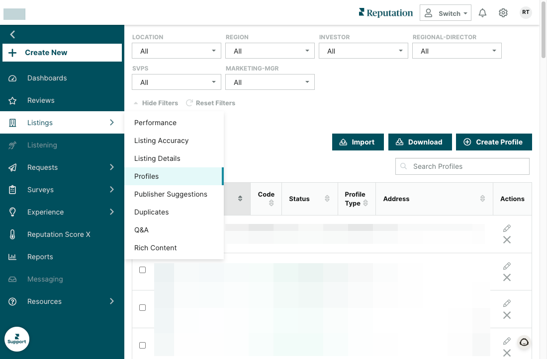Image resolution: width=547 pixels, height=359 pixels.
Task: Open notifications bell icon
Action: coord(482,13)
